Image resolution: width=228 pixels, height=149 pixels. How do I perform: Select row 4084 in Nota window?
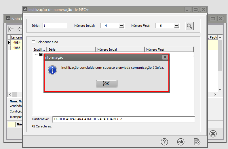[17, 43]
